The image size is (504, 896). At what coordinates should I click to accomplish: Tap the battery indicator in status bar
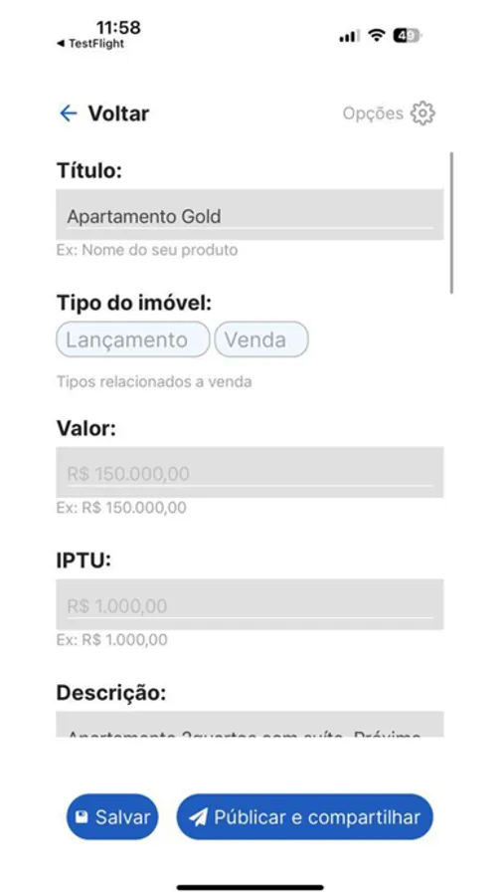[x=408, y=36]
